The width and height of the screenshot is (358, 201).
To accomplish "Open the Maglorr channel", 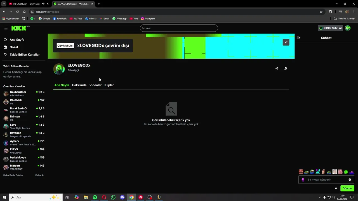I will tap(24, 167).
